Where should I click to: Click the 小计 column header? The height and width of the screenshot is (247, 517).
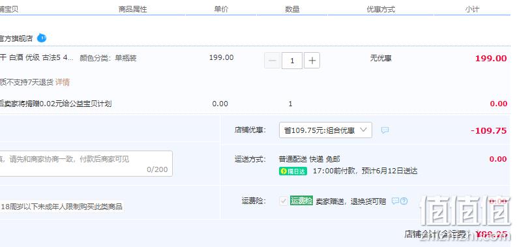pyautogui.click(x=472, y=9)
